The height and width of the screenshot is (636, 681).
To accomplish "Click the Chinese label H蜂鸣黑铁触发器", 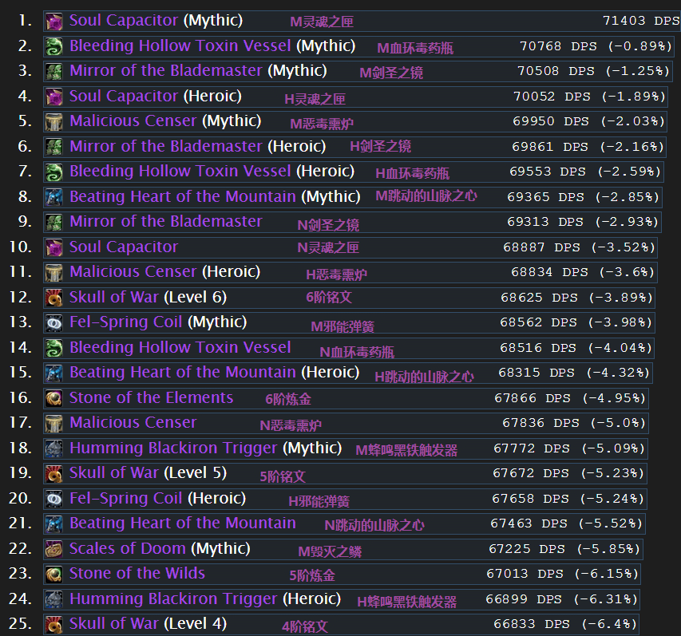I will (407, 602).
